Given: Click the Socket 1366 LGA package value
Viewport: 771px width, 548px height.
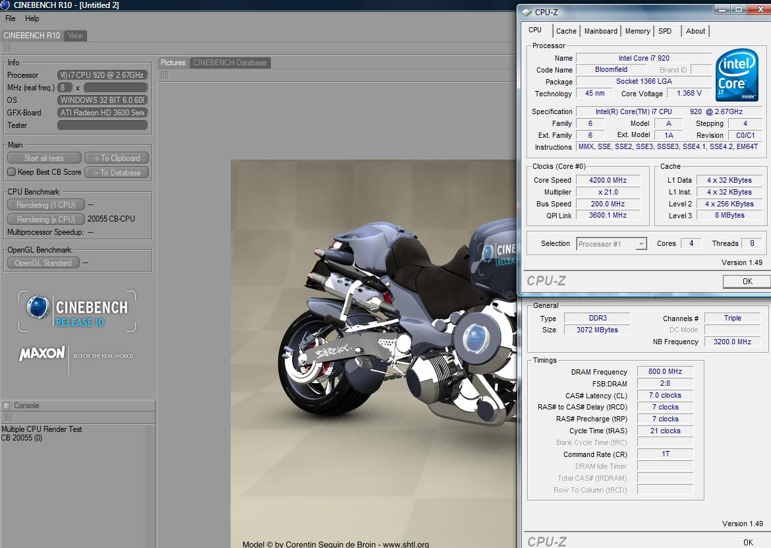Looking at the screenshot, I should [x=644, y=81].
